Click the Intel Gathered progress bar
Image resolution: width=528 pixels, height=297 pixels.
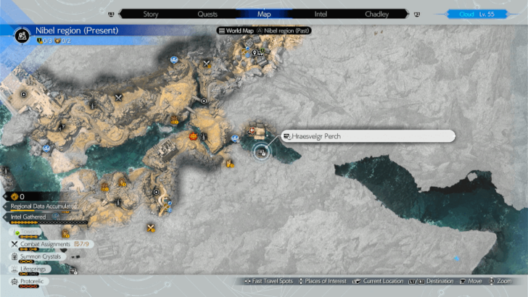(x=47, y=223)
